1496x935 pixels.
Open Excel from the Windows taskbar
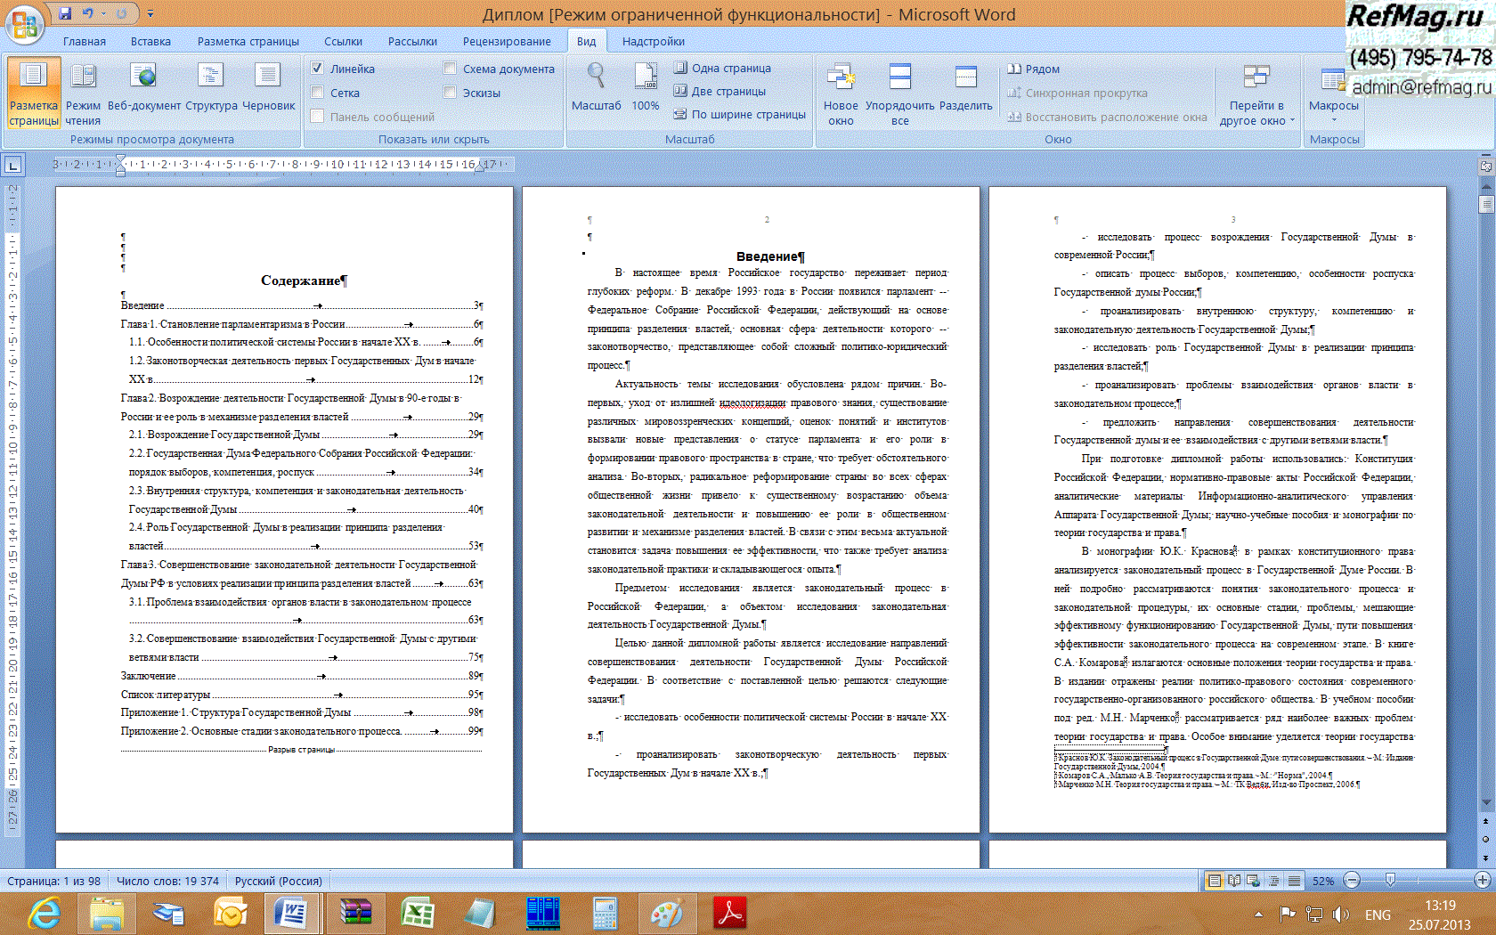coord(417,914)
